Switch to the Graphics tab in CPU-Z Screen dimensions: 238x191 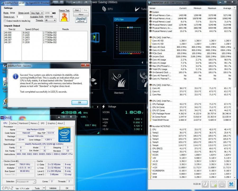tap(51, 123)
